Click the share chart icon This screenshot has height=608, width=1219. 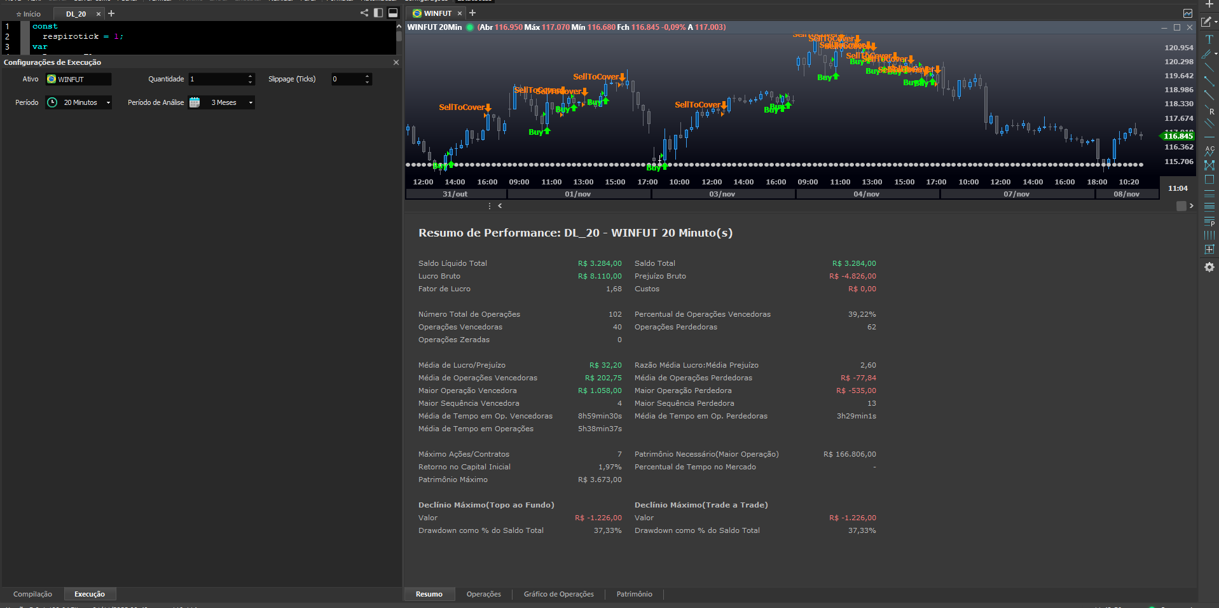363,12
